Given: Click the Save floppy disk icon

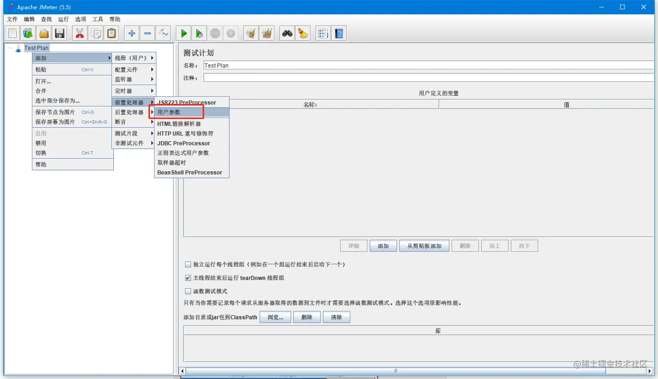Looking at the screenshot, I should pos(60,33).
